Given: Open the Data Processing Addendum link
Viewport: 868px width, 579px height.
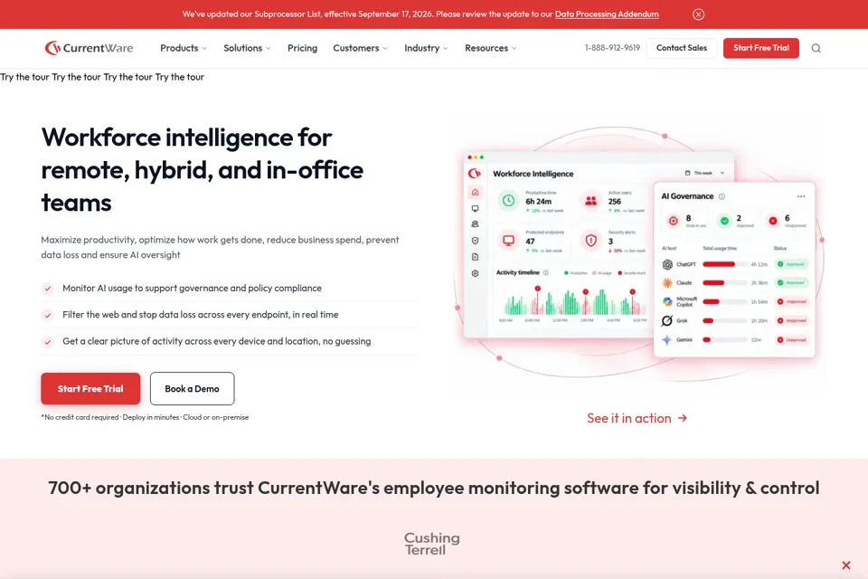Looking at the screenshot, I should [607, 14].
